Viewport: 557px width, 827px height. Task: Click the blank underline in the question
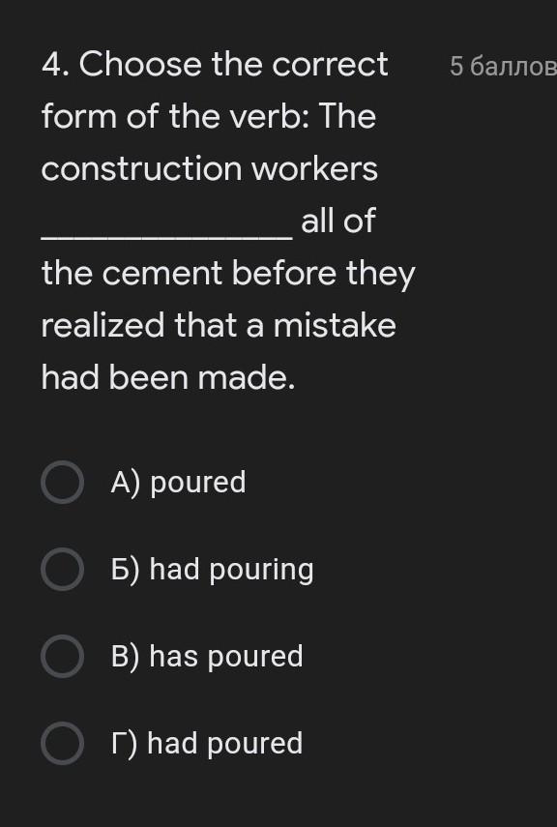pos(166,237)
